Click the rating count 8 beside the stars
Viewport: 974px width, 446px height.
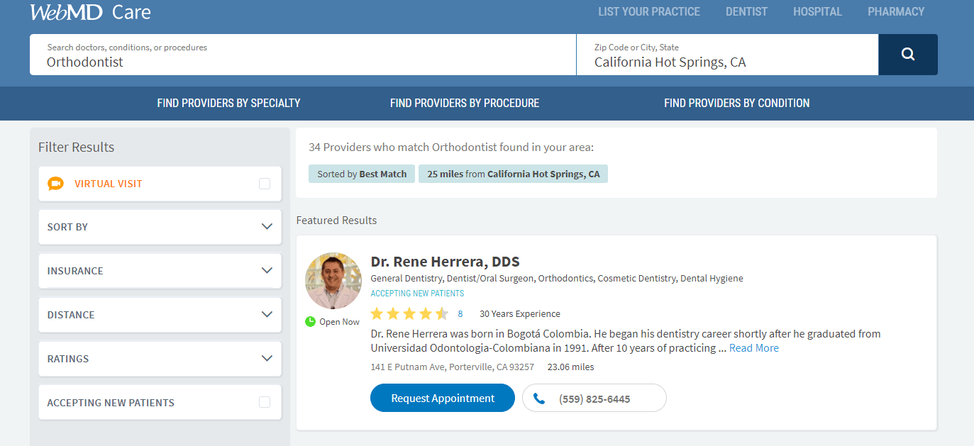(x=460, y=313)
